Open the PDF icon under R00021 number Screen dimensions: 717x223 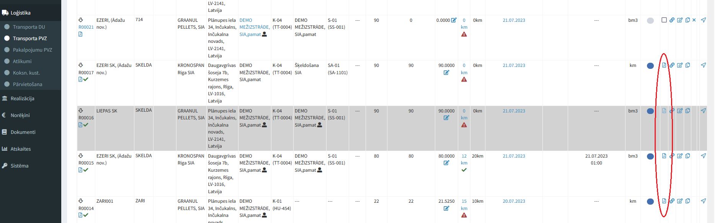pyautogui.click(x=80, y=34)
